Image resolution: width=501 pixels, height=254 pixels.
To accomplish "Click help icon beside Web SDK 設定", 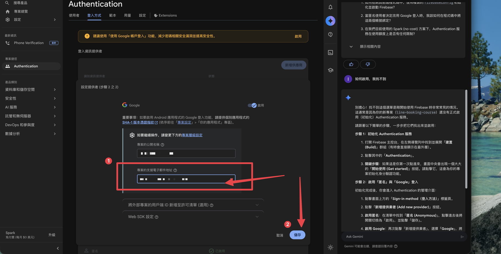I will (157, 217).
